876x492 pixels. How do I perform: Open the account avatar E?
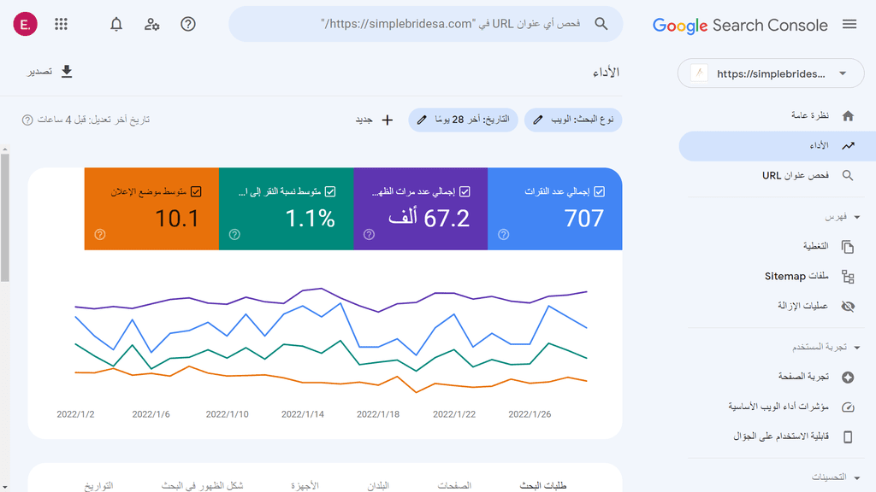point(25,24)
